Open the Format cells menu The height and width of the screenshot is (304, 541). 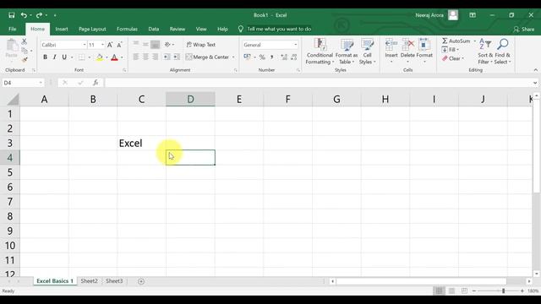424,52
